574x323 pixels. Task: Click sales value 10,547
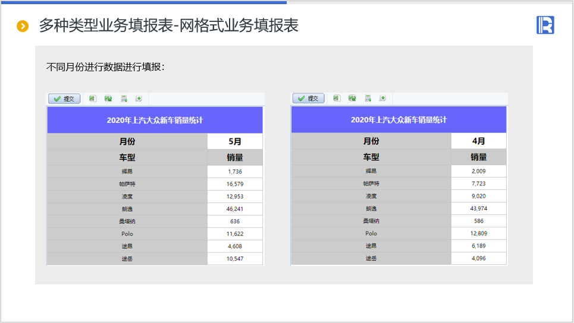click(235, 259)
